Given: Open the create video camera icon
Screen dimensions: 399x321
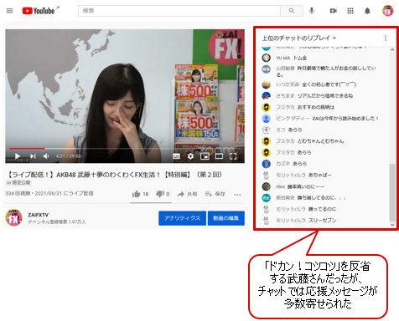Looking at the screenshot, I should click(333, 11).
